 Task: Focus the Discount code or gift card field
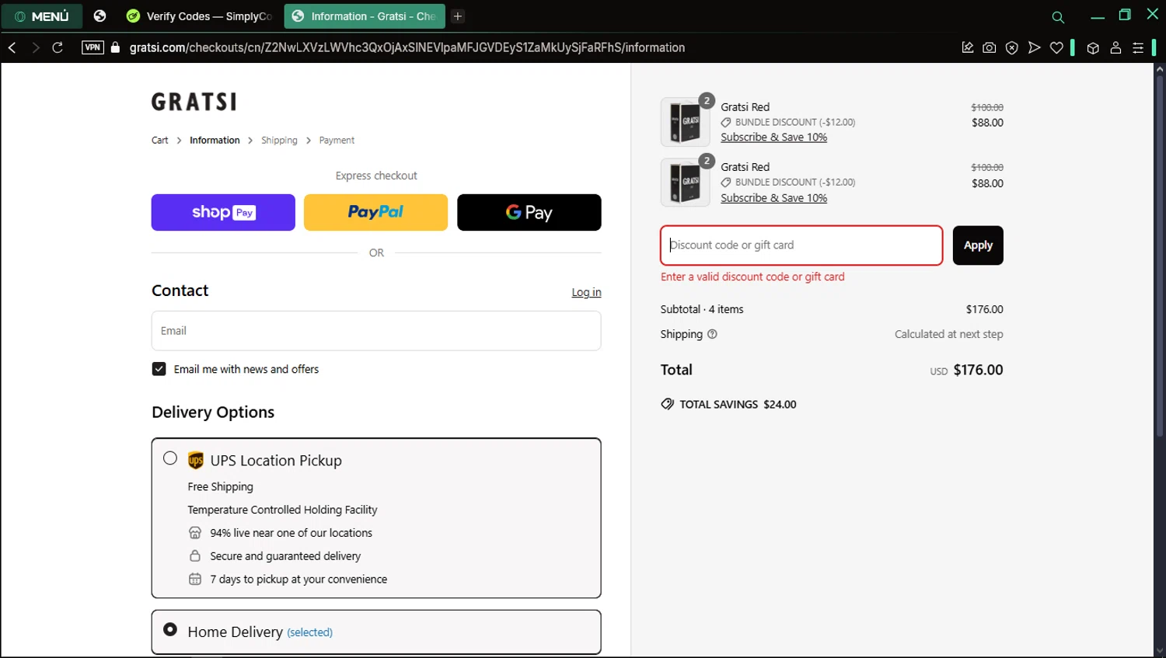(x=801, y=245)
